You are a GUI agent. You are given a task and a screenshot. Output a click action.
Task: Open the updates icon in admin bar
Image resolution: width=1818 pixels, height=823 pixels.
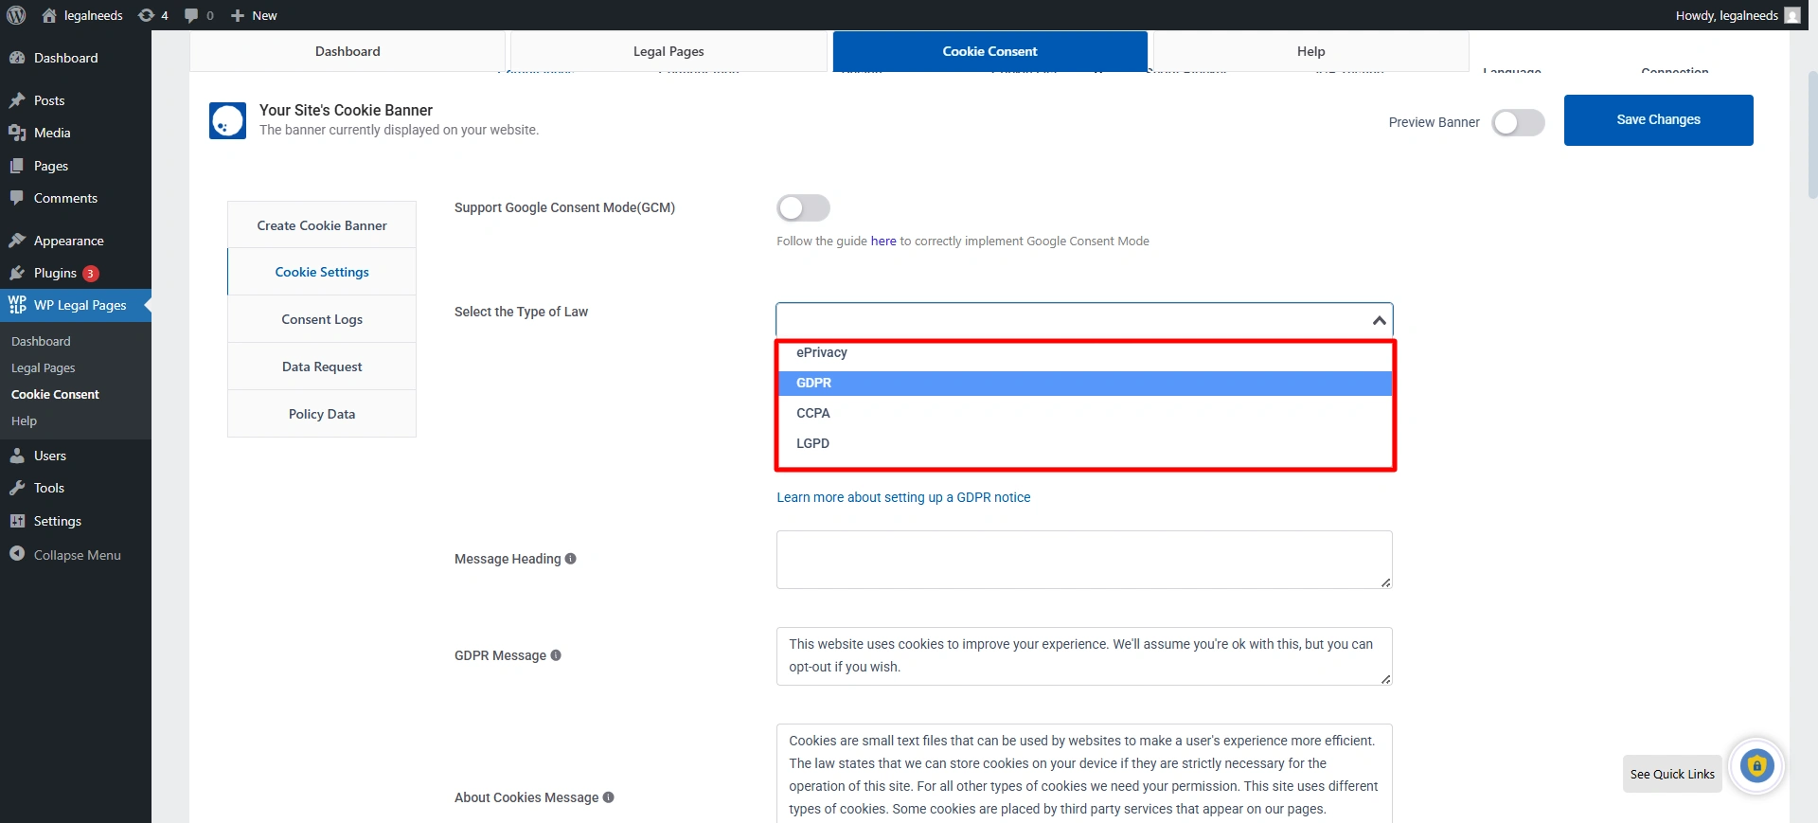click(147, 15)
